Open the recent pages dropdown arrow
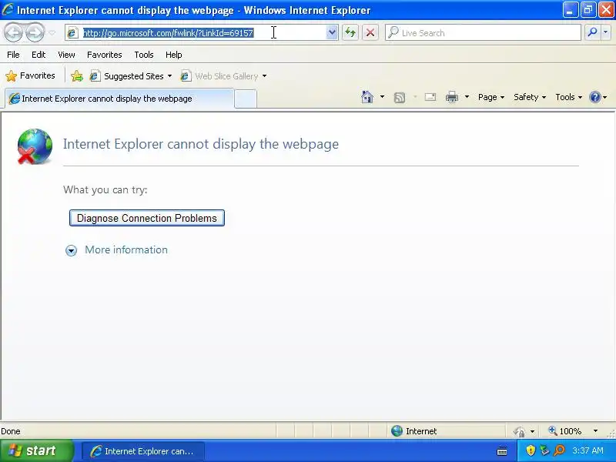This screenshot has width=616, height=462. point(52,32)
